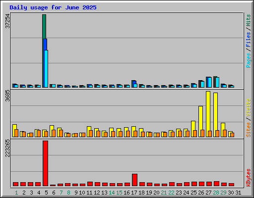Click the day 12 label on x-axis
Image resolution: width=254 pixels, height=198 pixels.
tap(97, 193)
